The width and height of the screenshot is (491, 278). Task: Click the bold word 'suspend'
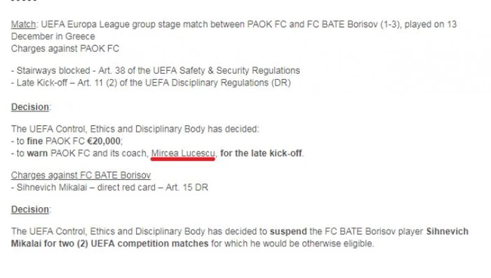(289, 231)
